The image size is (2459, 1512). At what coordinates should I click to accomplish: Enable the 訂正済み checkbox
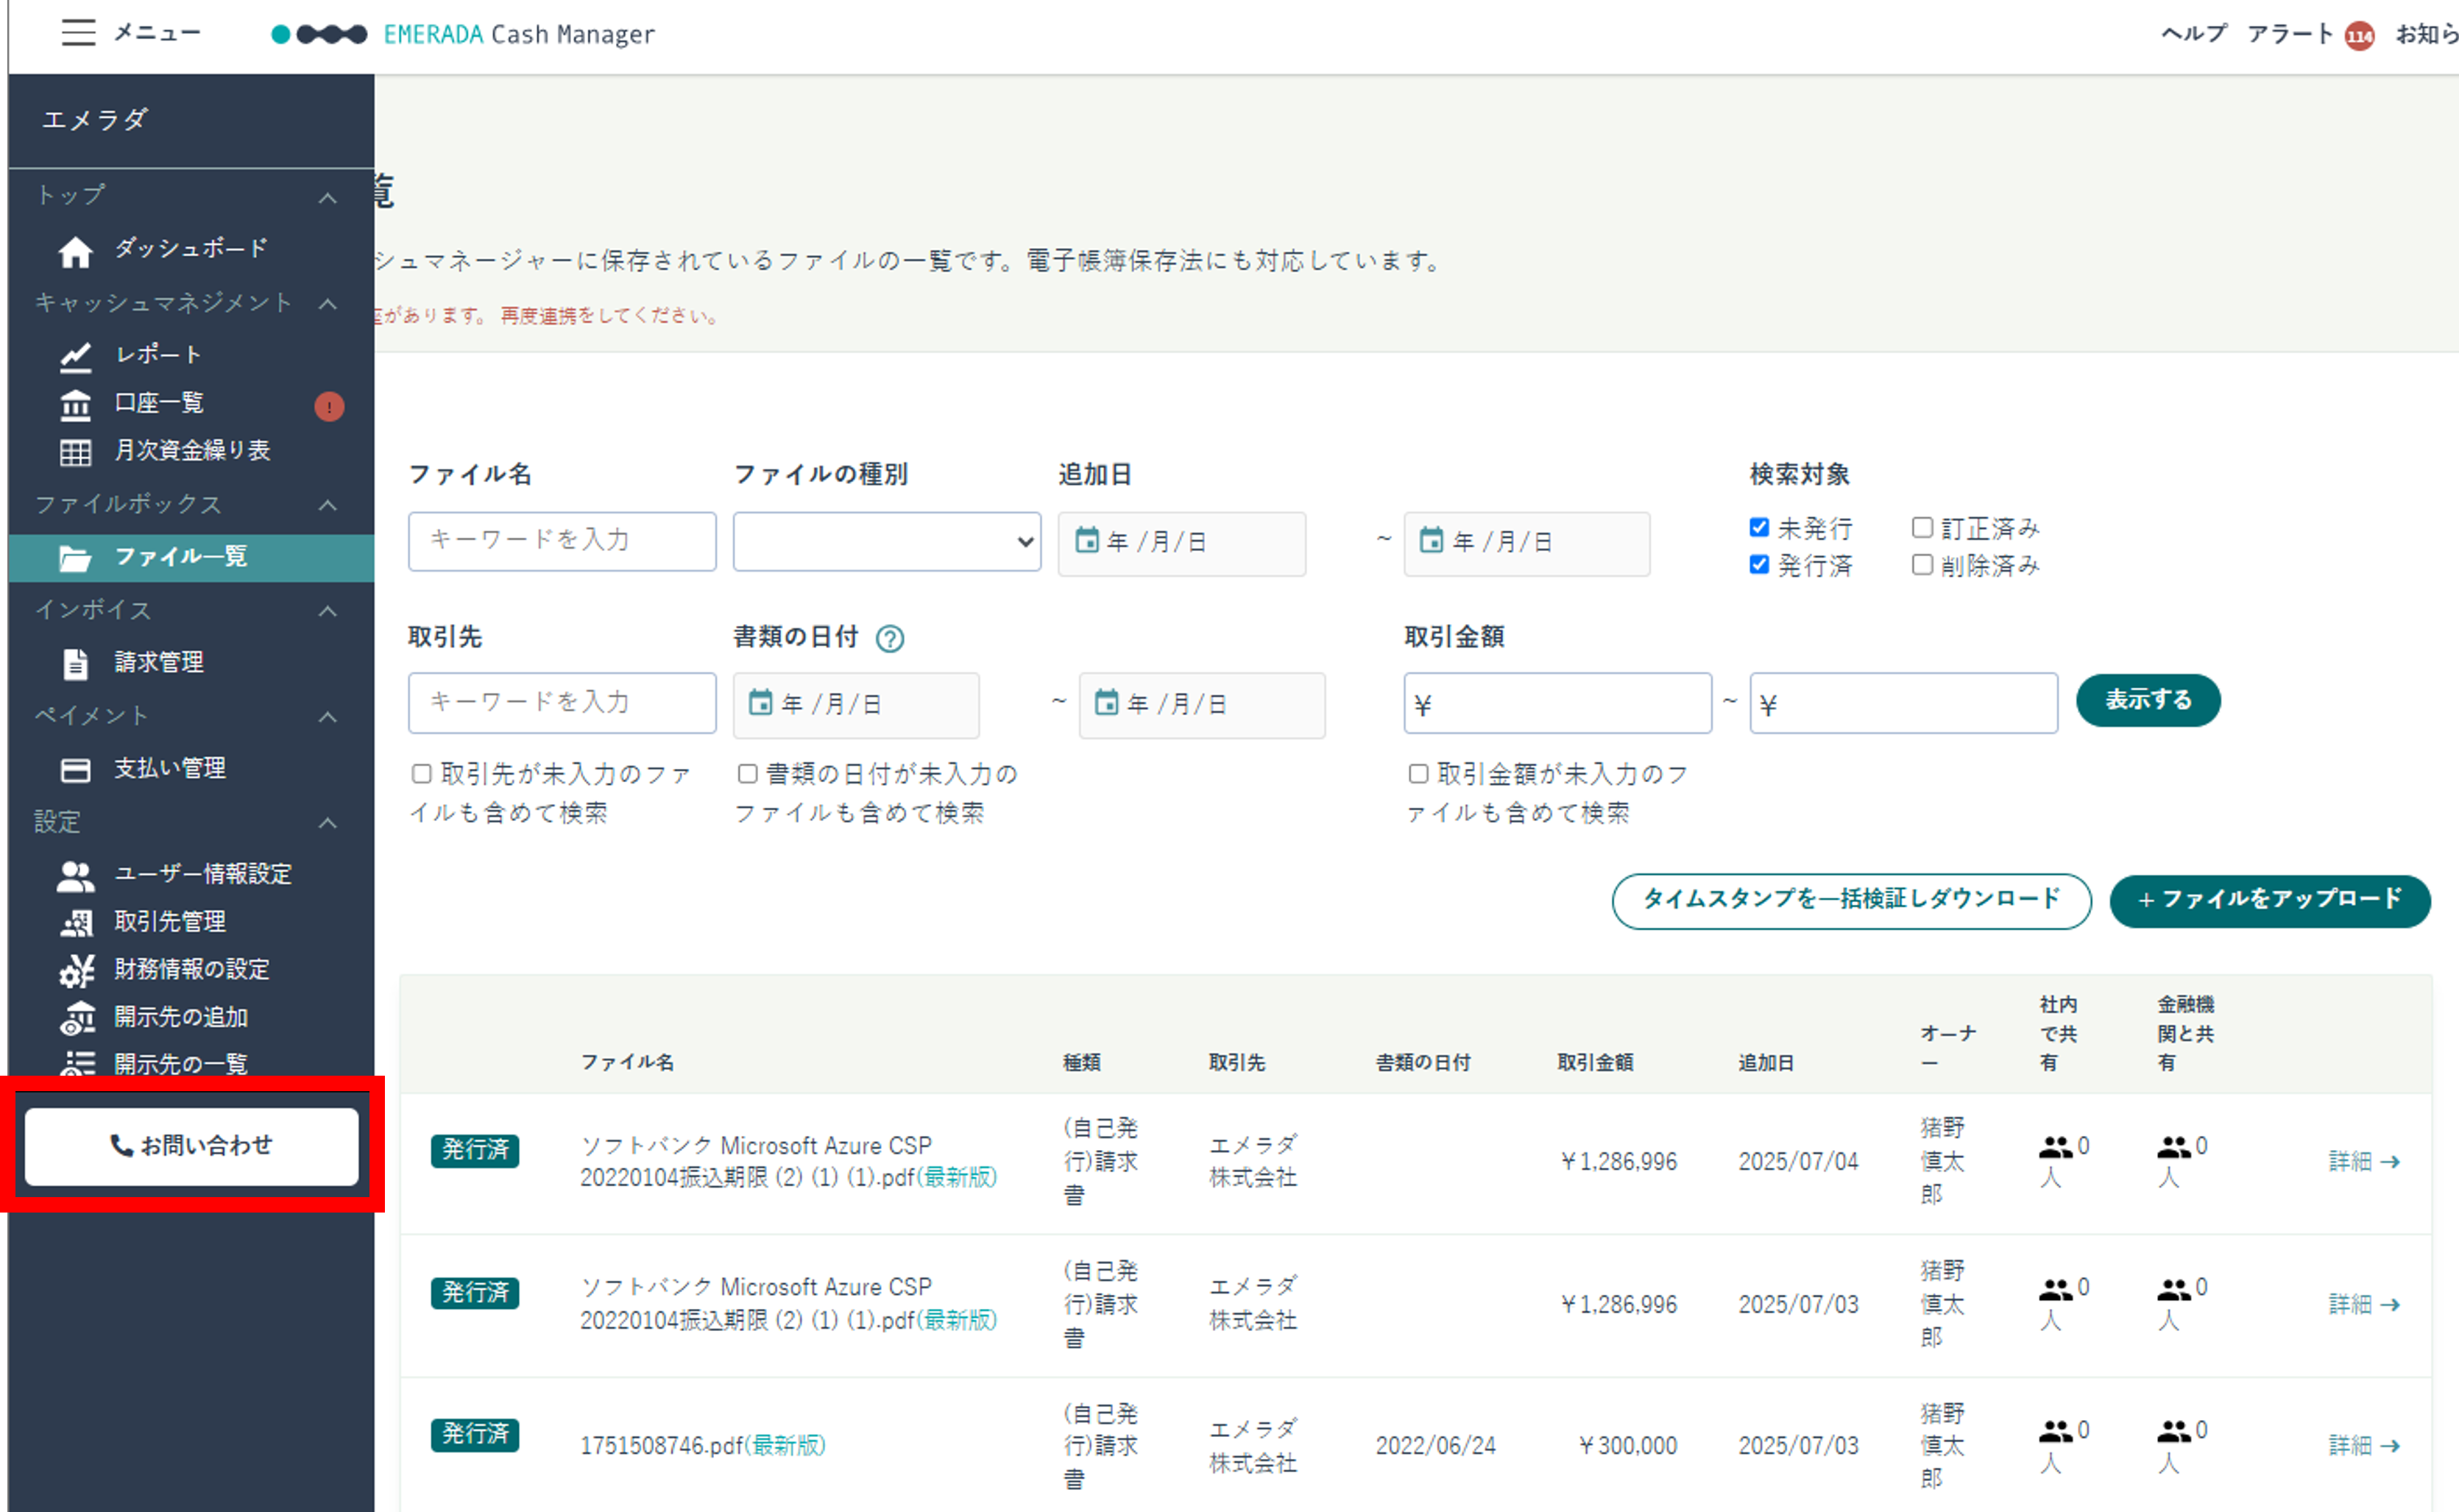[x=1921, y=527]
